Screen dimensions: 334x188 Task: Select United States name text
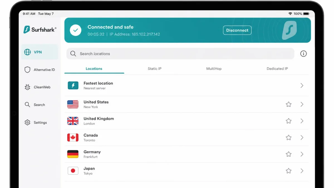[x=96, y=102]
